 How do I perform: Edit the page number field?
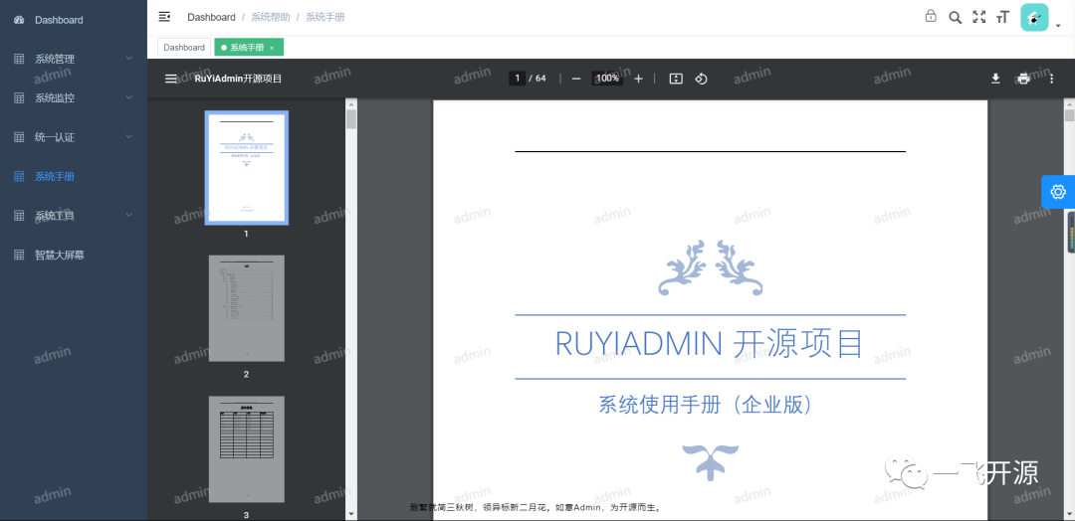point(518,79)
